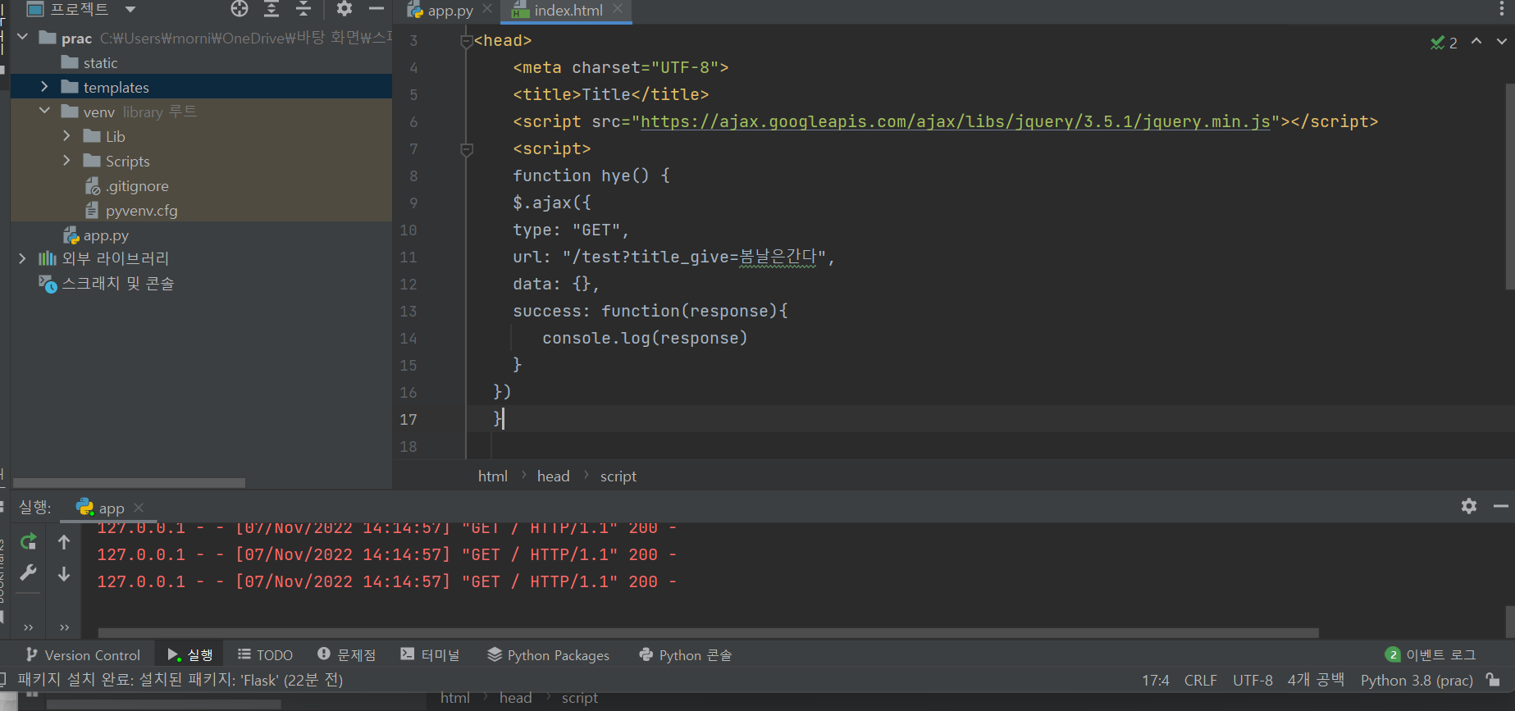
Task: Open project panel gear options
Action: [x=345, y=9]
